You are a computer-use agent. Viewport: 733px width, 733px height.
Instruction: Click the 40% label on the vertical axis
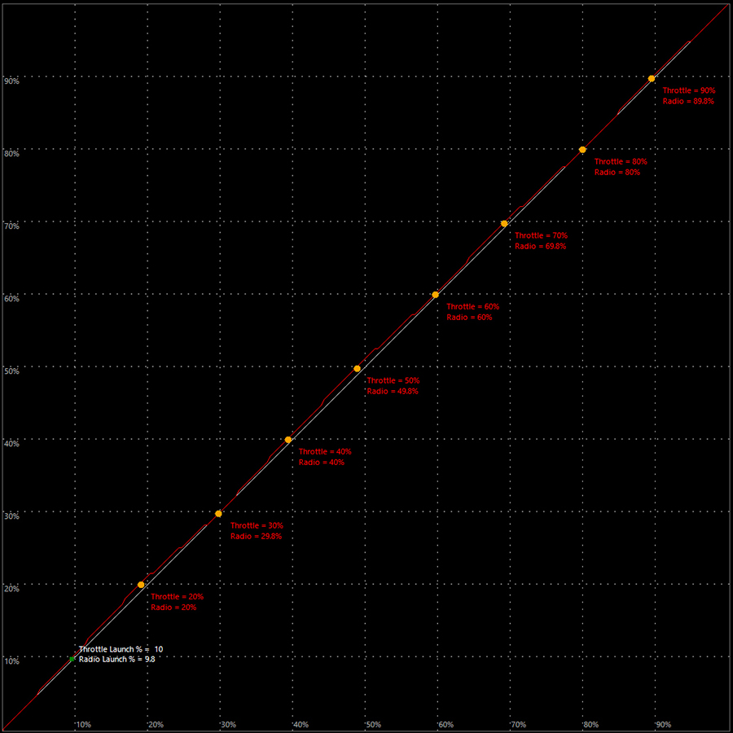tap(11, 444)
